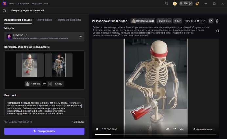Seek on the video progress bar
This screenshot has height=139, width=227.
(x=155, y=134)
